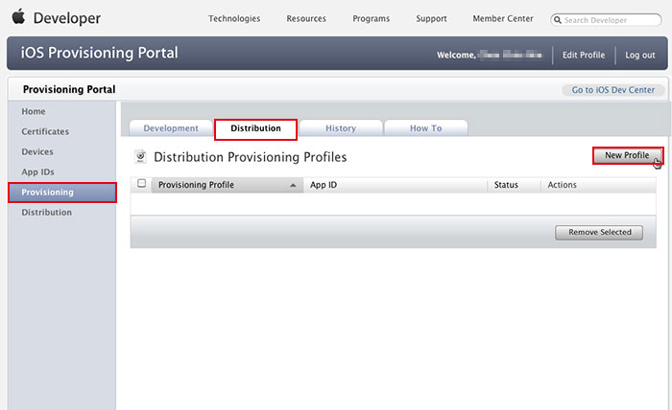Screen dimensions: 672x410
Task: Sort by Provisioning Profile column arrow
Action: coord(293,185)
